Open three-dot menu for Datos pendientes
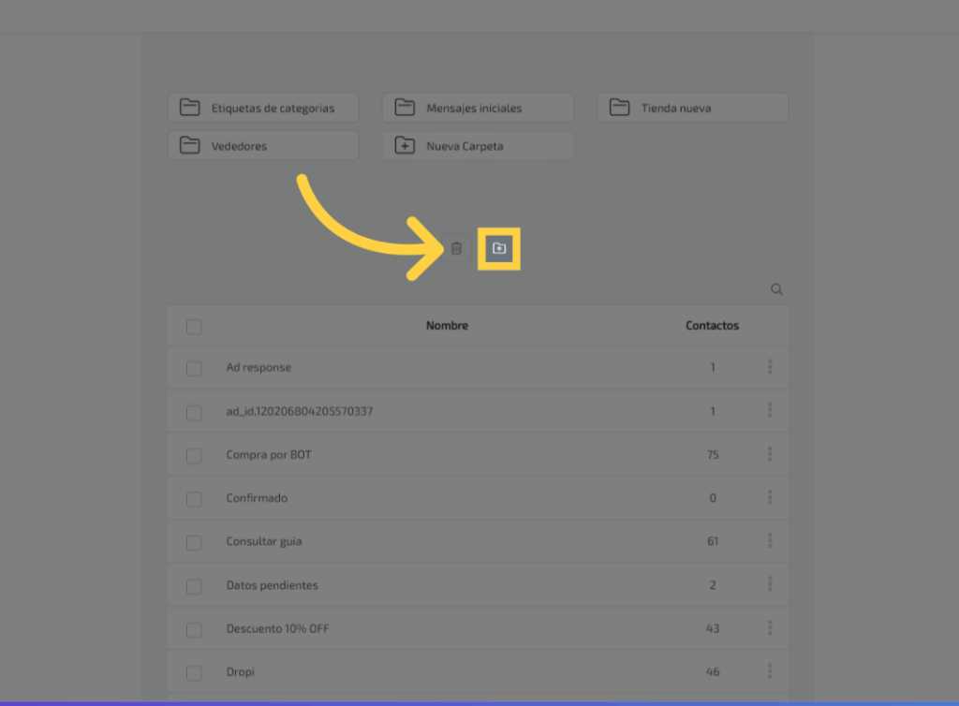Screen dimensions: 959x706 (770, 584)
